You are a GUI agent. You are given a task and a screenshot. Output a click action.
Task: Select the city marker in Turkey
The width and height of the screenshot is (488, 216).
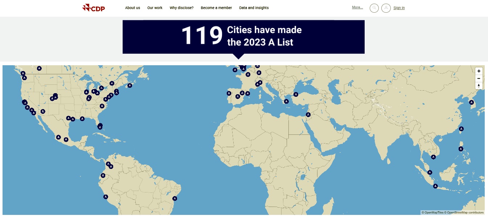tap(296, 94)
